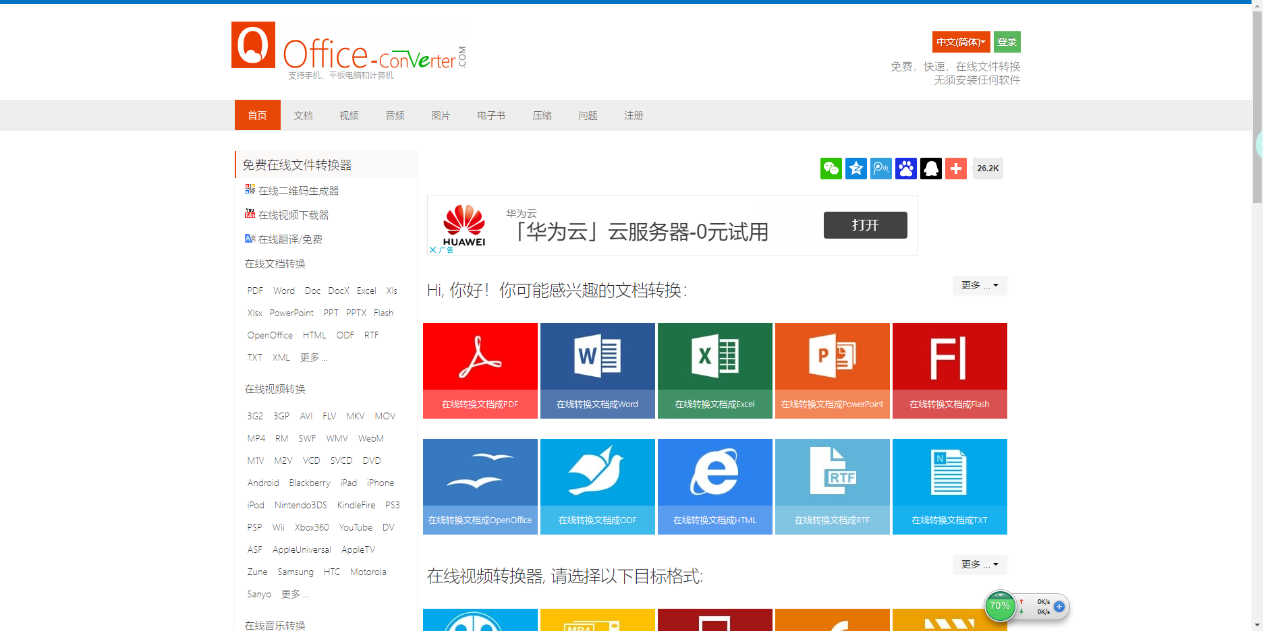Screen dimensions: 1263x631
Task: Open the 电子书 menu
Action: (x=491, y=115)
